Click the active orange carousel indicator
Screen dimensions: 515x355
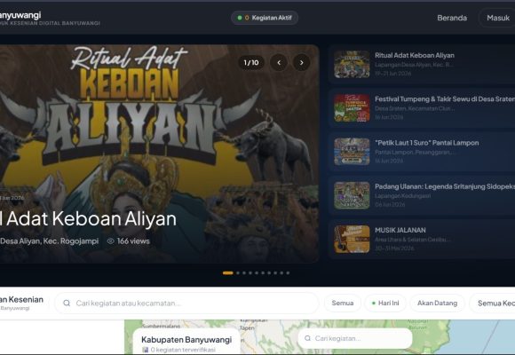pos(228,272)
